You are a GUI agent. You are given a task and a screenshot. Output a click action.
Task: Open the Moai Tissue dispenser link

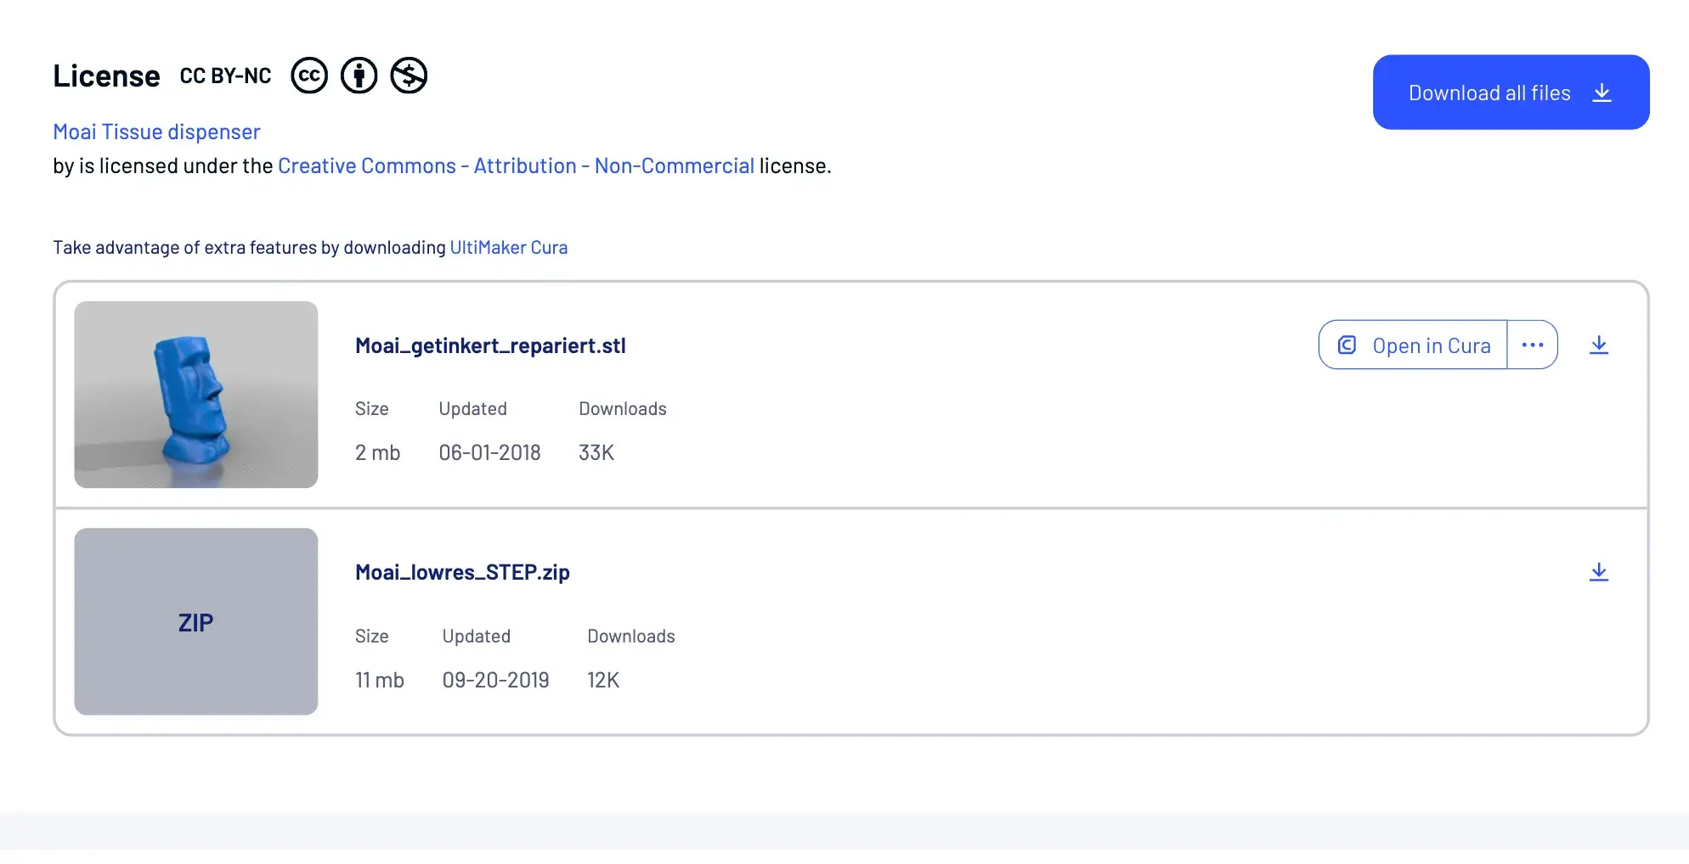(156, 132)
